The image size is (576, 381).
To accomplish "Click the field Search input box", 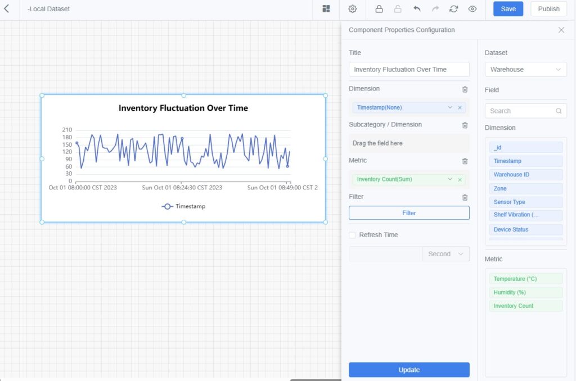I will pyautogui.click(x=521, y=111).
